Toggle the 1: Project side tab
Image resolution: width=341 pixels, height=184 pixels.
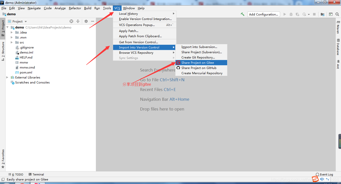point(3,28)
